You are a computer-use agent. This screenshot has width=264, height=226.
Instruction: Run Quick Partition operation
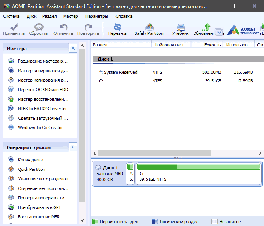pos(26,169)
